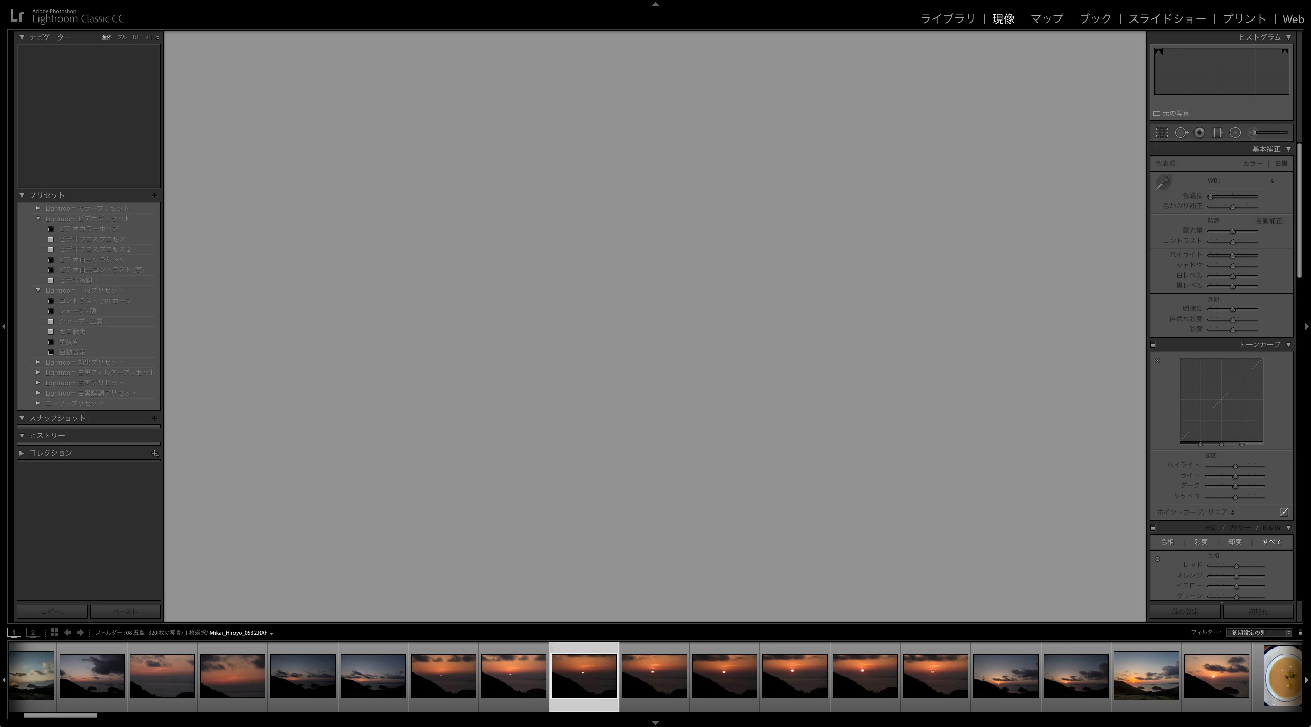Add a new preset with plus icon
Image resolution: width=1311 pixels, height=727 pixels.
point(154,195)
